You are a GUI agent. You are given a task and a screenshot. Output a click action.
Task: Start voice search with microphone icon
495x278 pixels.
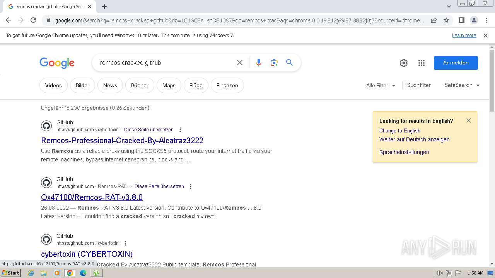(259, 63)
